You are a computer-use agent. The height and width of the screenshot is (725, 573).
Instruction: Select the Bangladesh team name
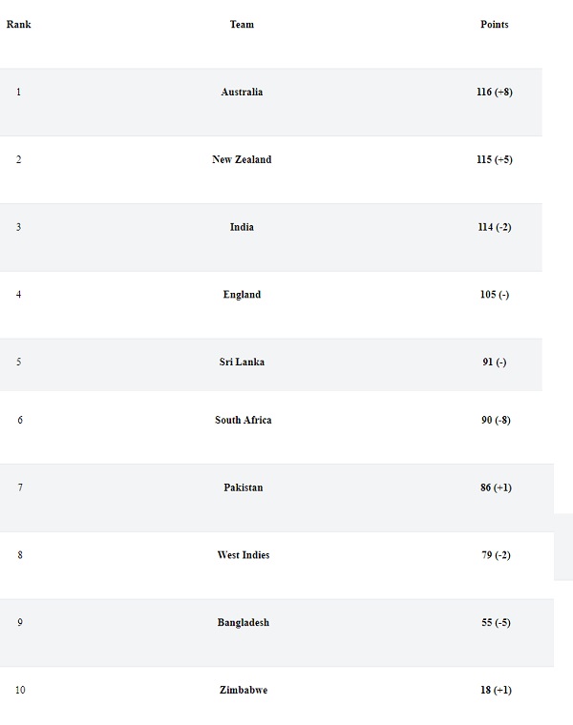coord(243,623)
